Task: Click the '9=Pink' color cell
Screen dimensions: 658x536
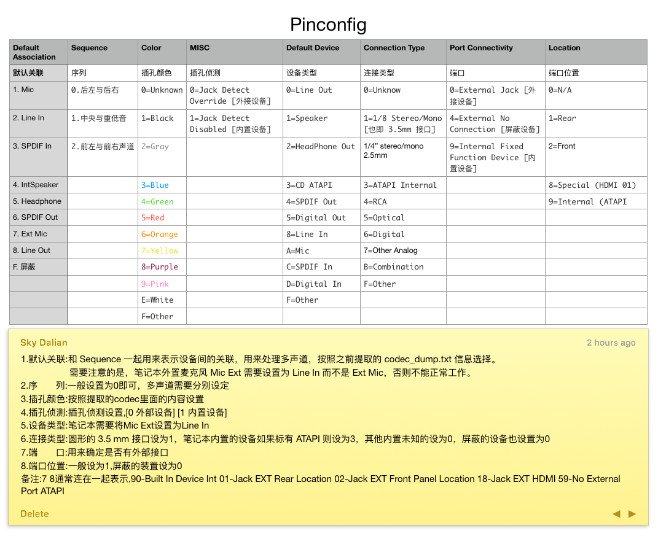Action: coord(162,284)
